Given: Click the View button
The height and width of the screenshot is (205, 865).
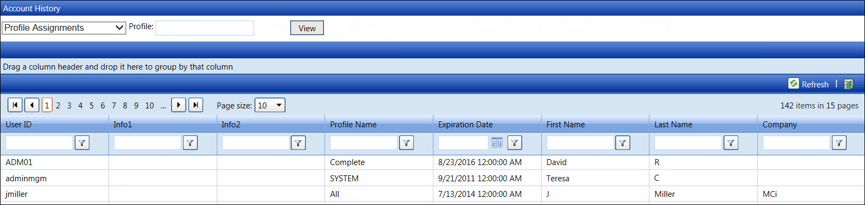Looking at the screenshot, I should [x=307, y=28].
